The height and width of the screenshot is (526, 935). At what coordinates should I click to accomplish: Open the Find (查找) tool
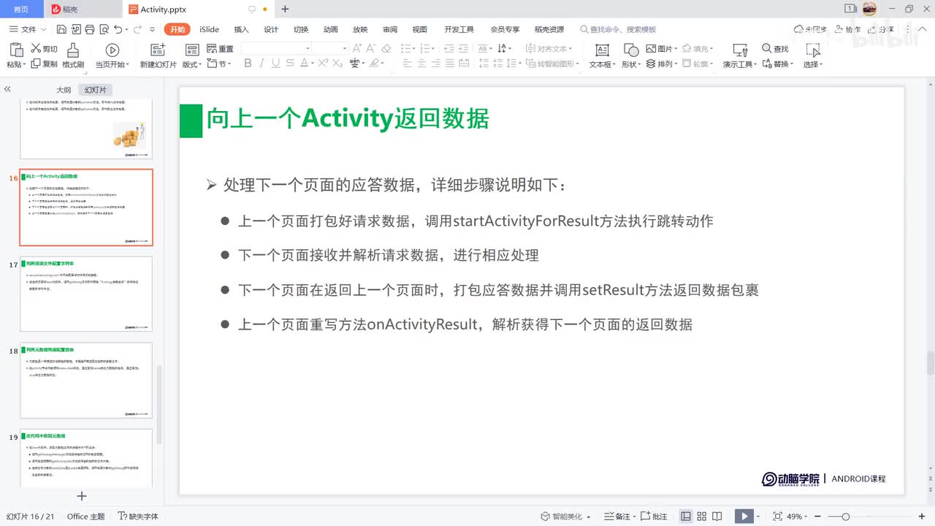click(775, 49)
